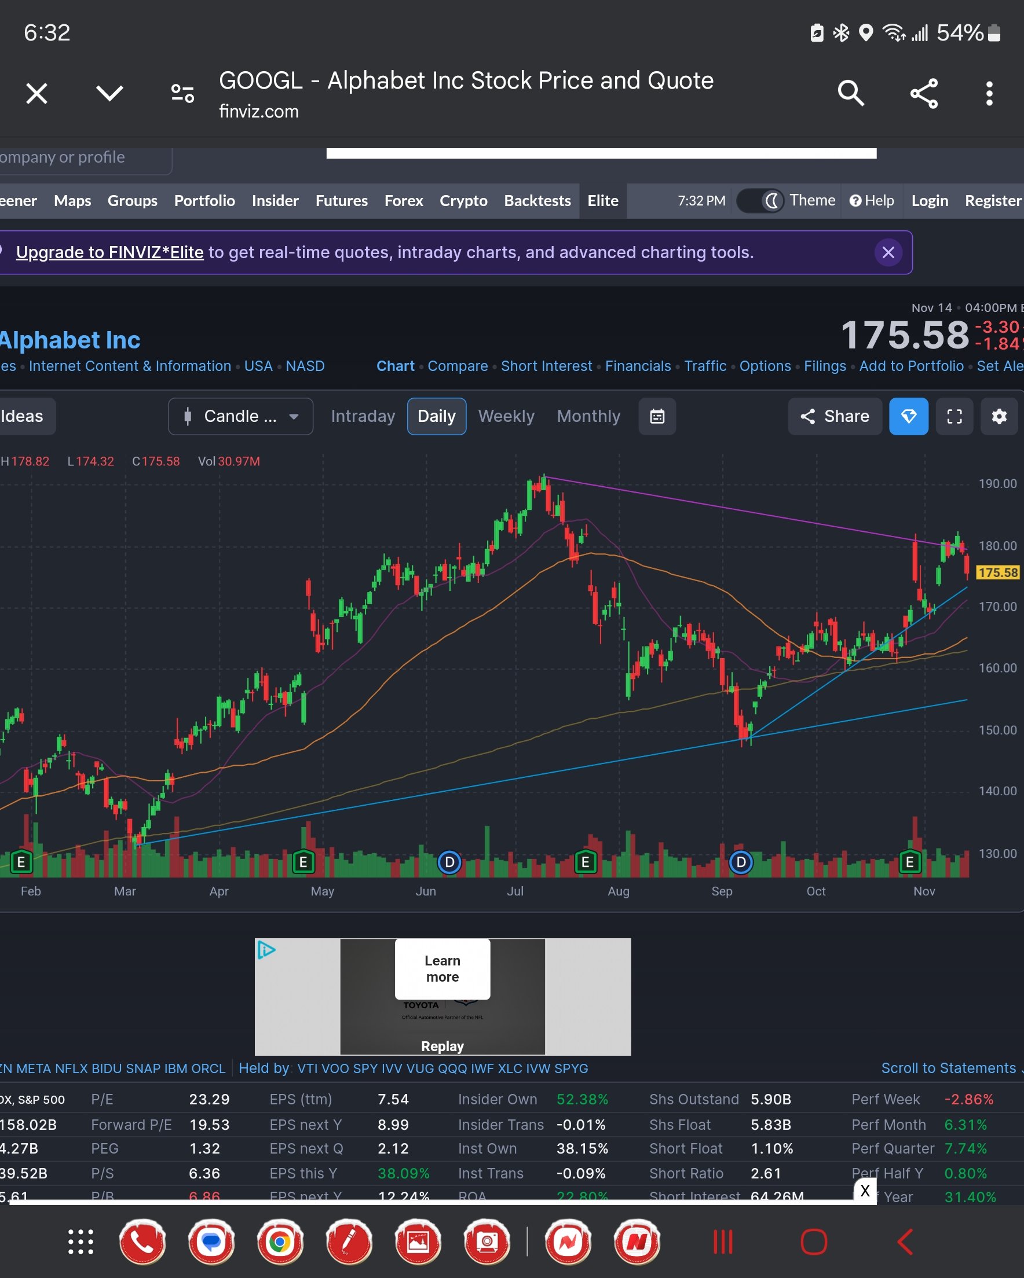Click Upgrade to FINVIZ*Elite link
Screen dimensions: 1024x1278
point(110,252)
